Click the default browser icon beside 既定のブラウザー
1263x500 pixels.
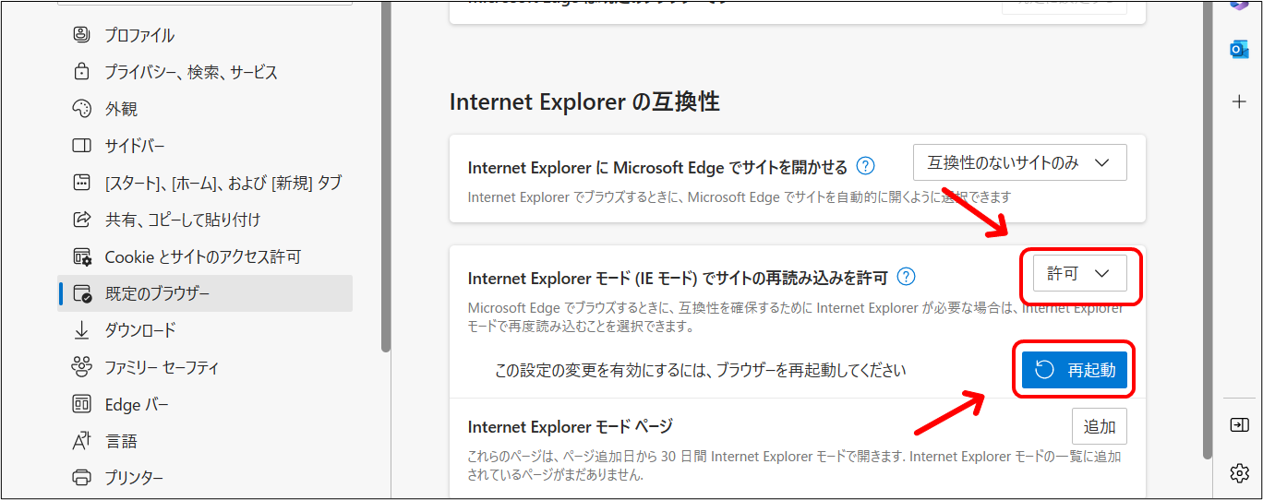point(82,293)
